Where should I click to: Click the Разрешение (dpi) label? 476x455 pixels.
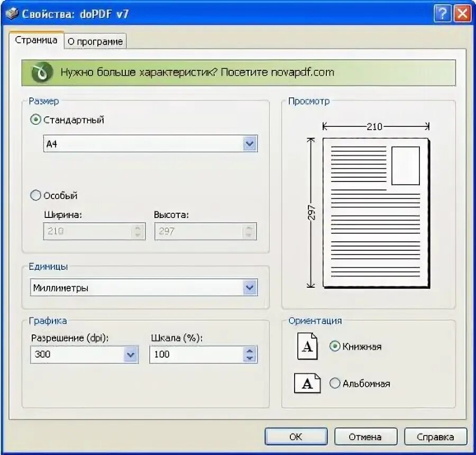[x=70, y=338]
